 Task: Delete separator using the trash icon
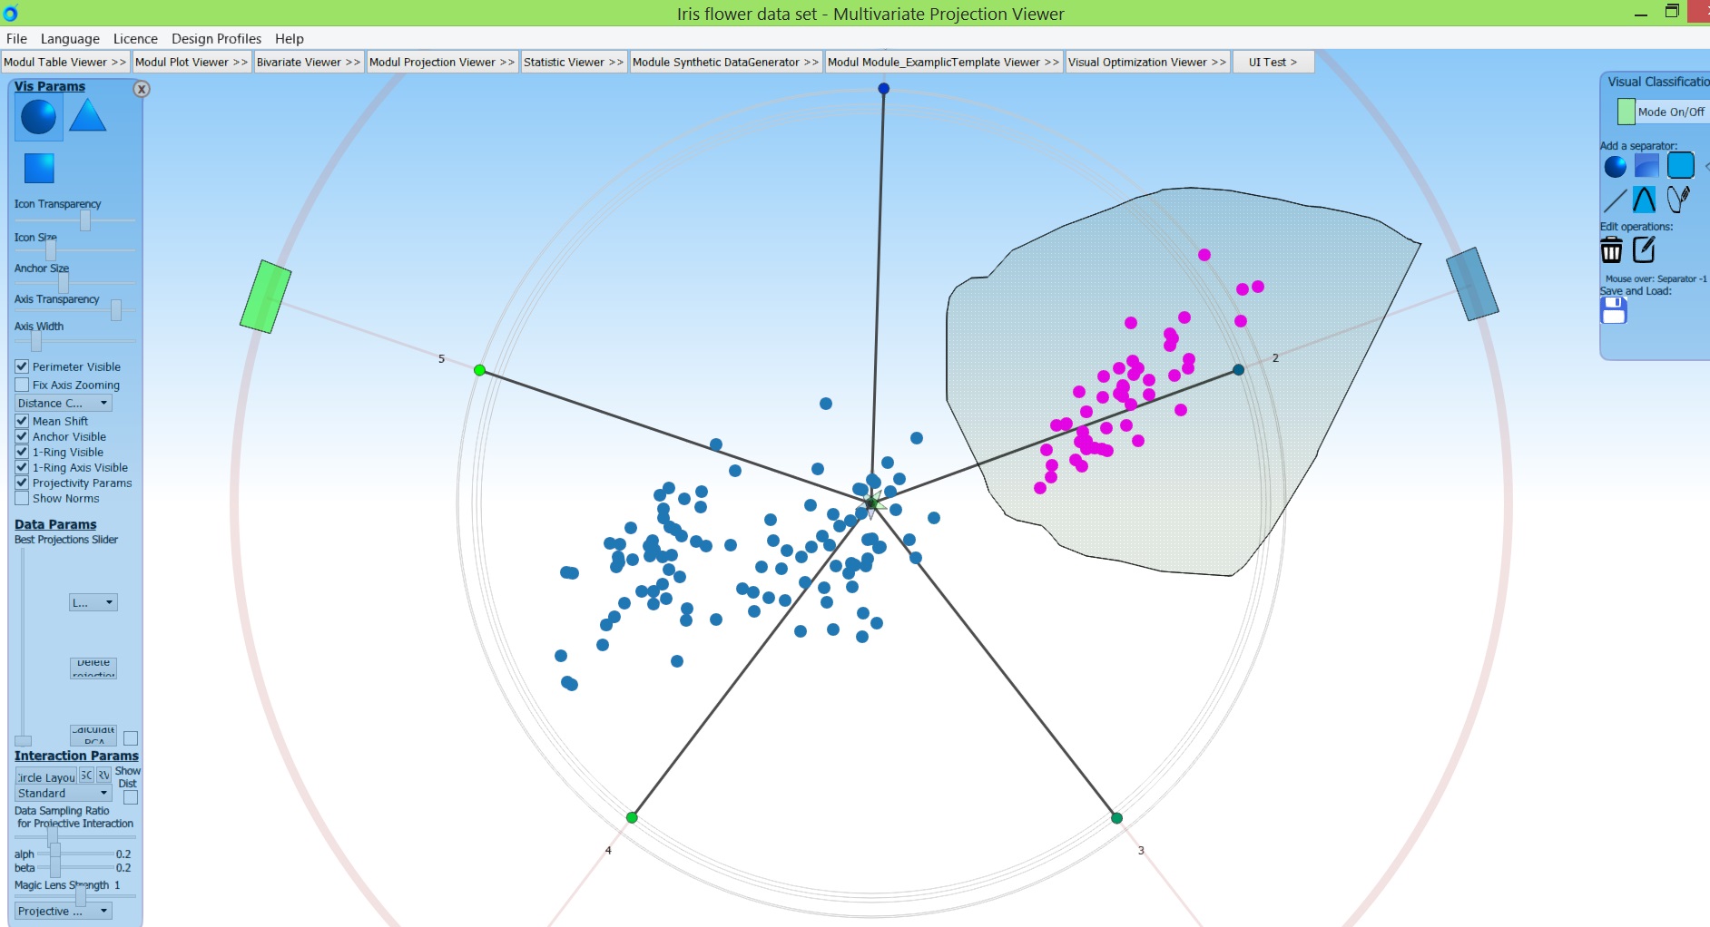1612,249
